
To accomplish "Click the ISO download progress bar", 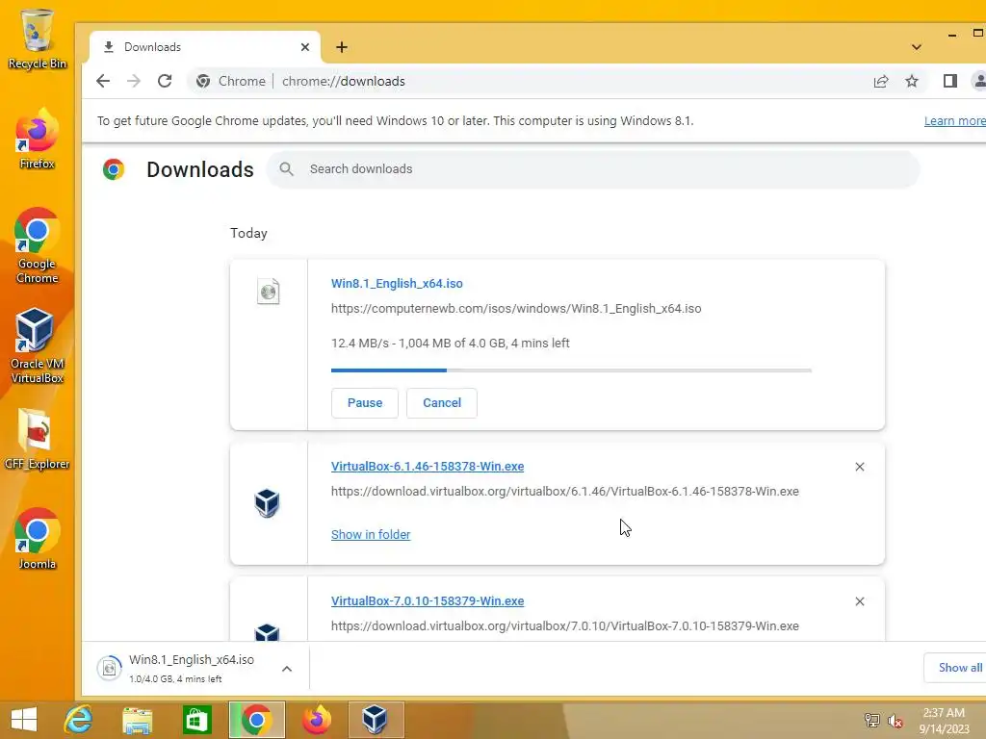I will coord(571,370).
